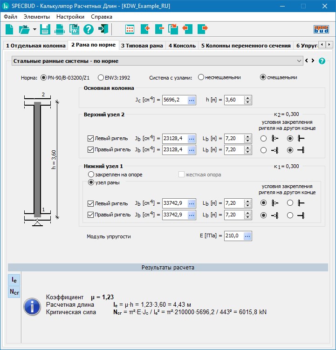This screenshot has width=336, height=350.
Task: Click the New file icon
Action: (9, 29)
